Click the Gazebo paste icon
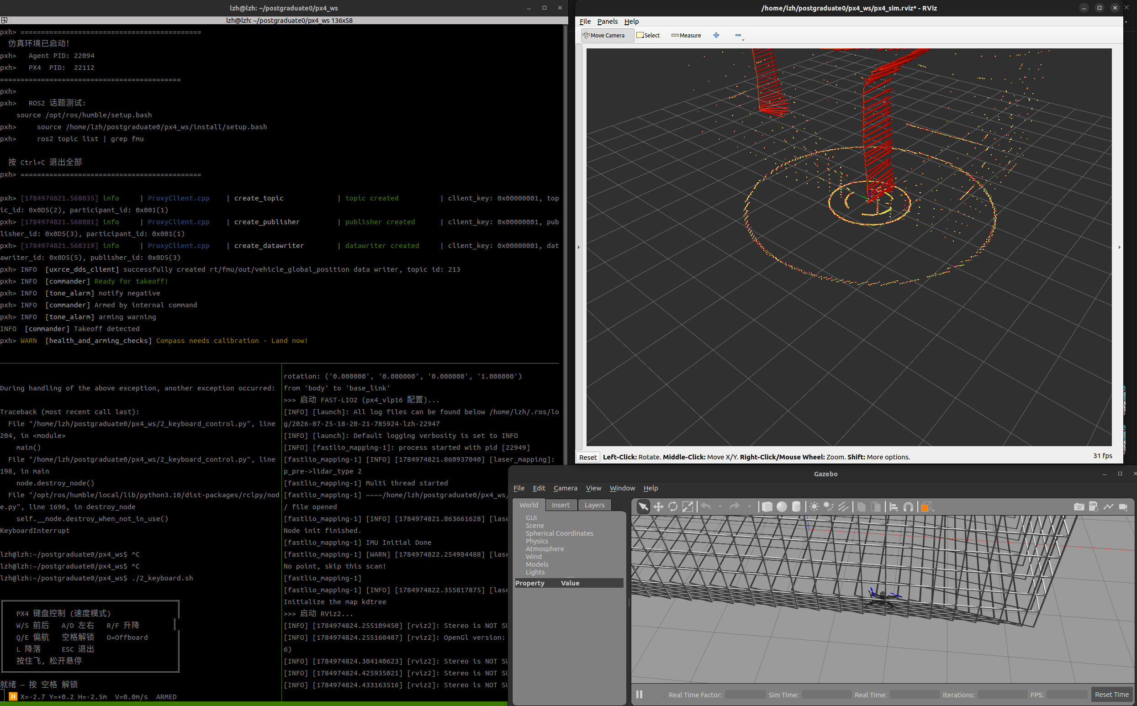Screen dimensions: 1137x706 [876, 507]
